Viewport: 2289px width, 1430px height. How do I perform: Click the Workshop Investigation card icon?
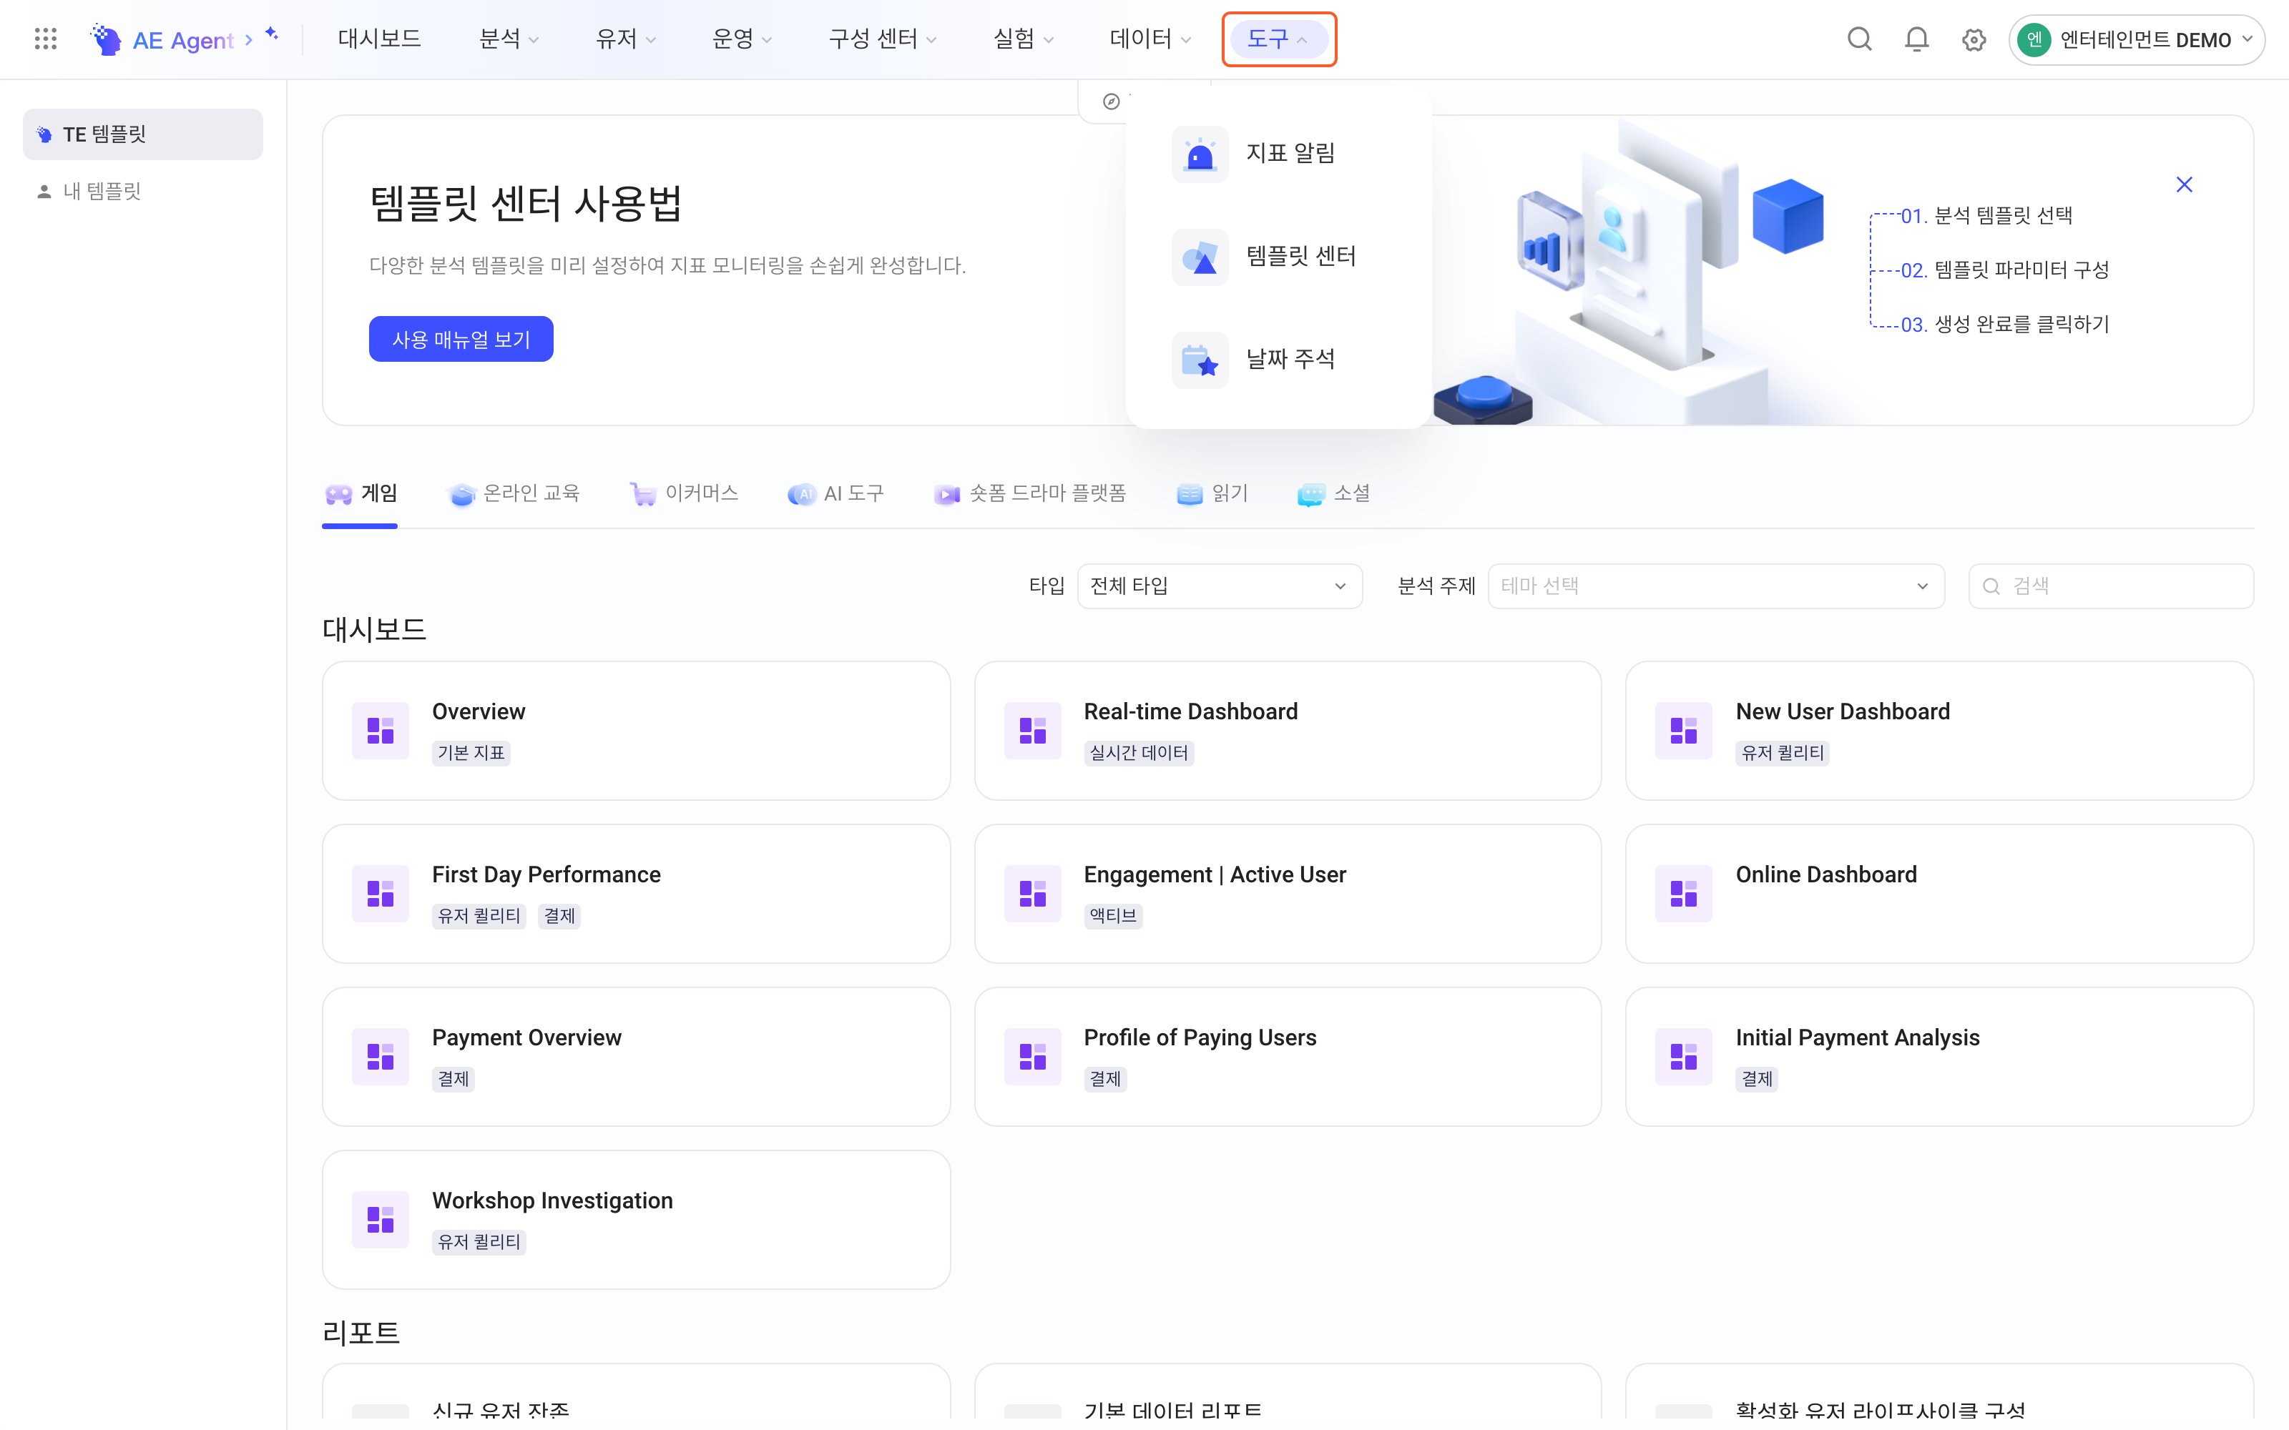click(381, 1219)
